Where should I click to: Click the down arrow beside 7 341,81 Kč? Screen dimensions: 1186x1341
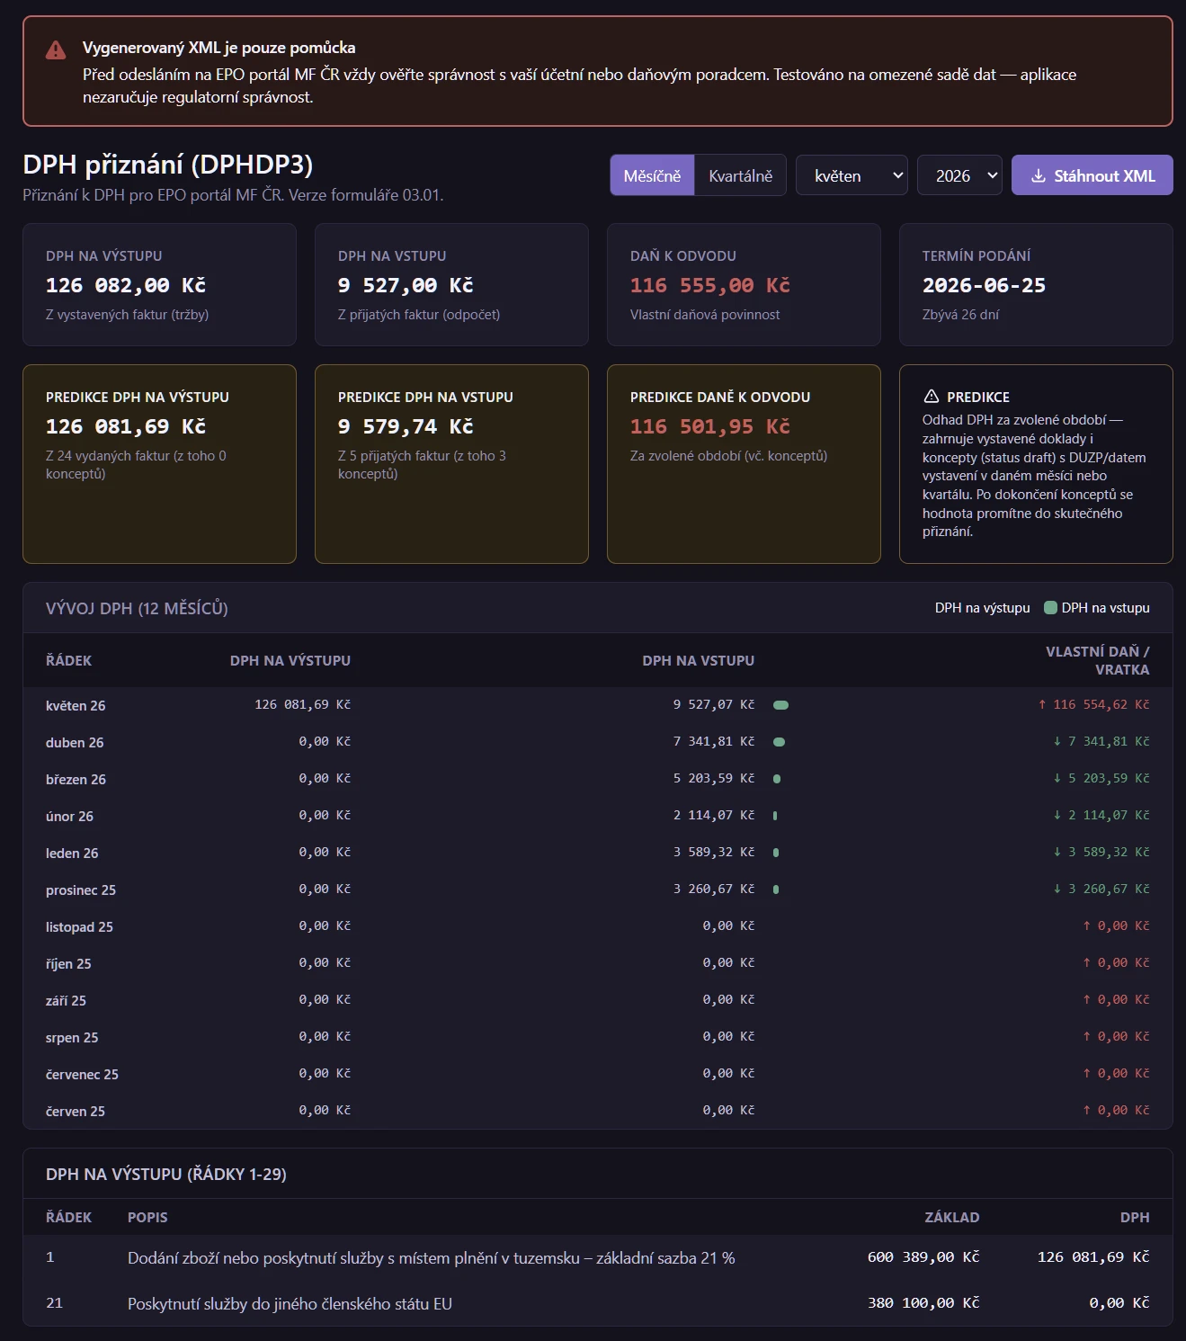[x=1057, y=742]
